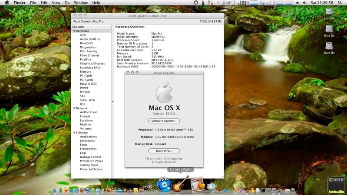Click the More Info... button
Screen dimensions: 347x195
click(164, 151)
